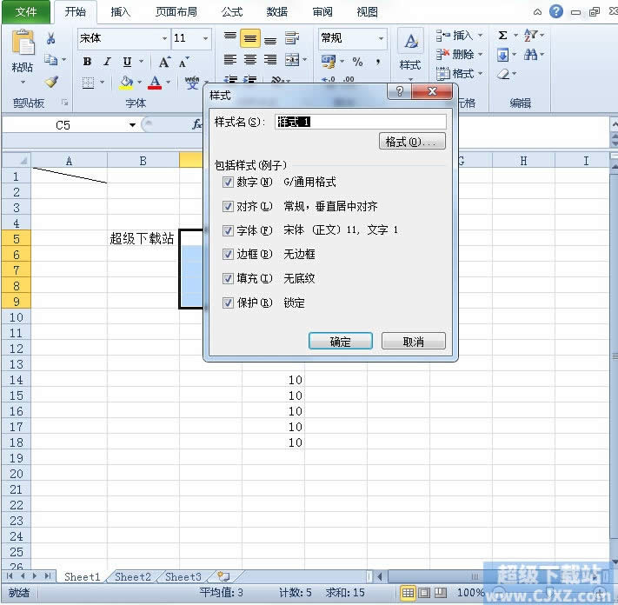Screen dimensions: 618x605
Task: Align text left
Action: [x=230, y=60]
